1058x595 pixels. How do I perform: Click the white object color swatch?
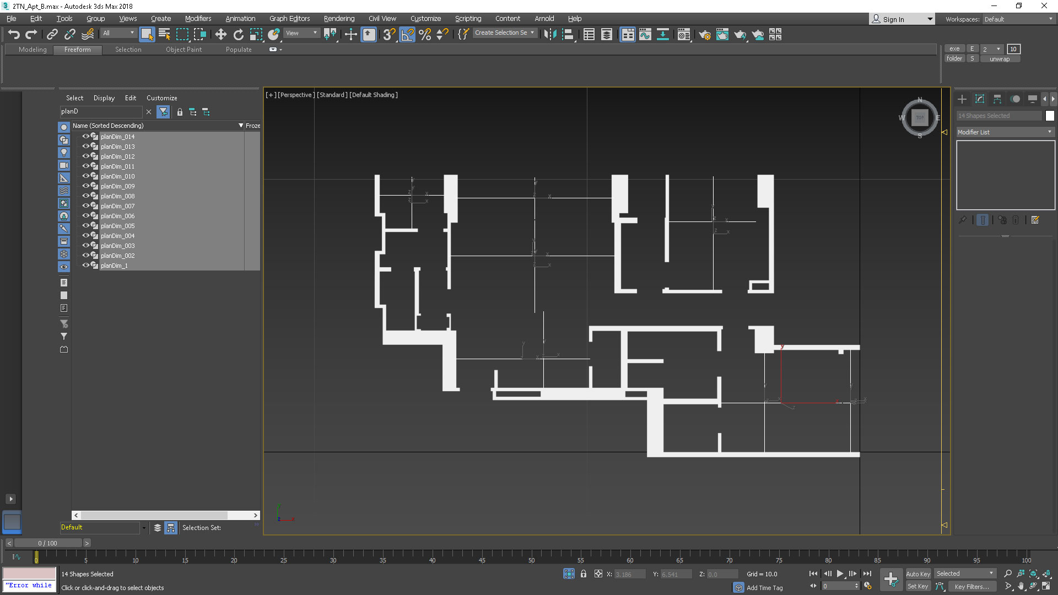[1049, 116]
